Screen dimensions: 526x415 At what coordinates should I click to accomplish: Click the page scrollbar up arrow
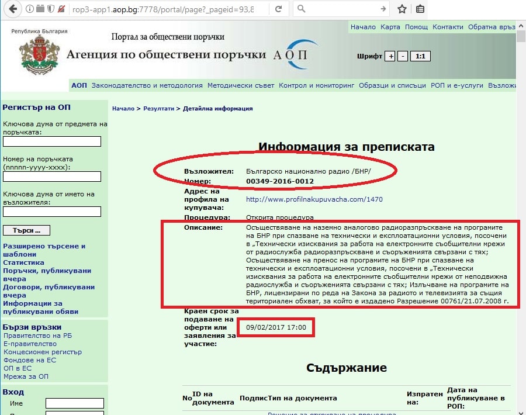pos(521,26)
